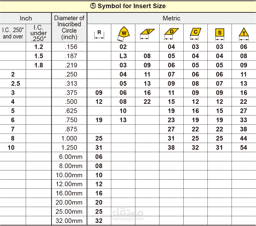The width and height of the screenshot is (256, 226).
Task: Click the 'I.C. .250" and over' header
Action: (13, 33)
